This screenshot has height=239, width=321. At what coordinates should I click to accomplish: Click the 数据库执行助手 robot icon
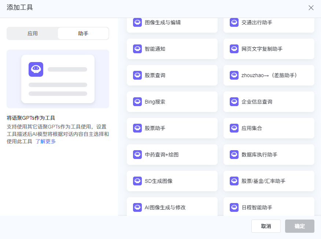click(x=234, y=155)
